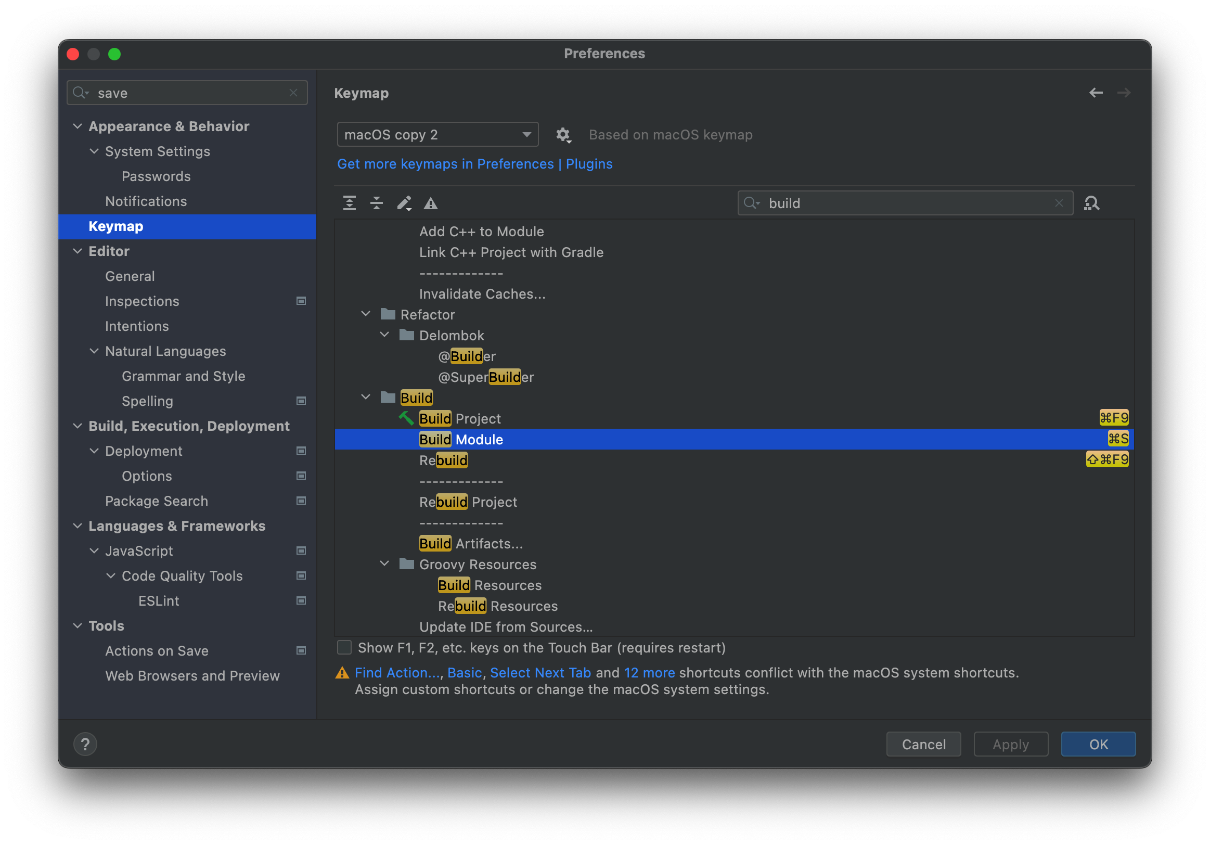The height and width of the screenshot is (845, 1210).
Task: Select Actions on Save settings page
Action: click(x=157, y=650)
